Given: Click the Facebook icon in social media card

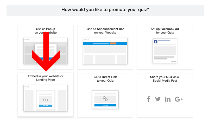Looking at the screenshot, I should (149, 99).
